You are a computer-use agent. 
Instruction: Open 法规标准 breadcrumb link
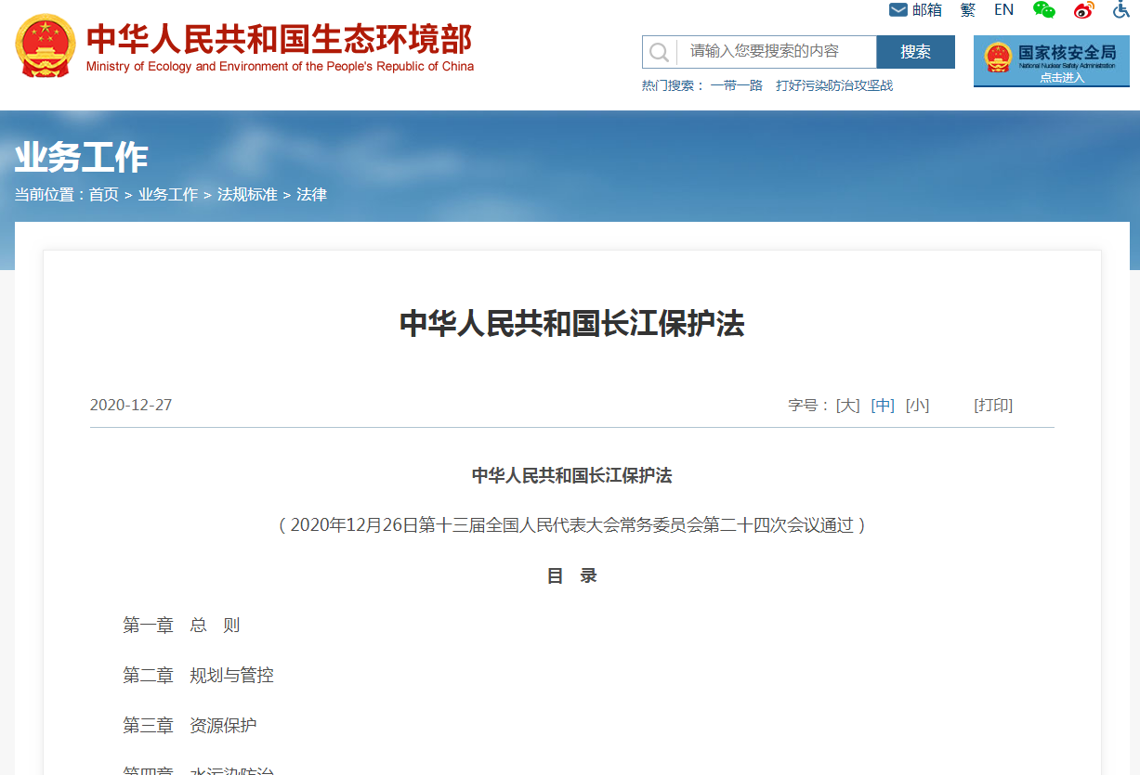pos(247,195)
